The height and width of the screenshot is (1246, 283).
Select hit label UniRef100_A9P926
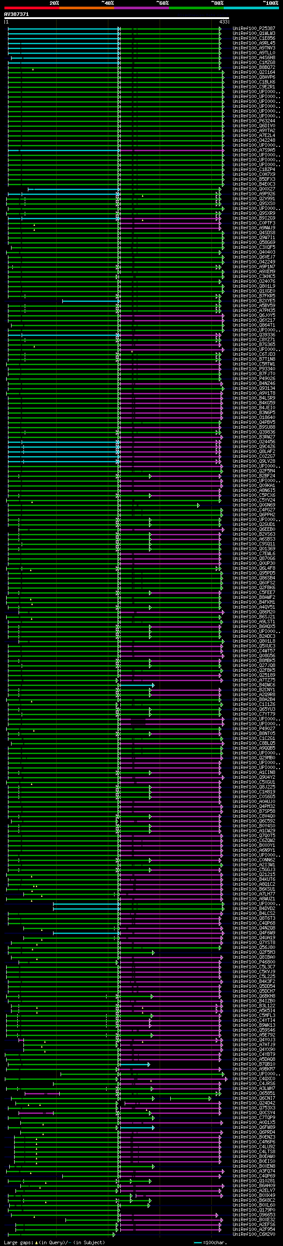pyautogui.click(x=254, y=194)
